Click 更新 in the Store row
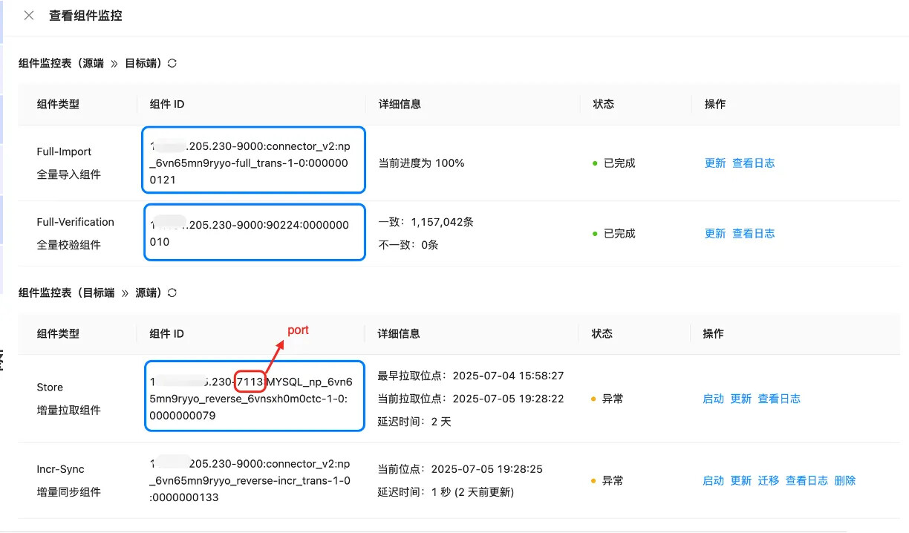 [741, 399]
